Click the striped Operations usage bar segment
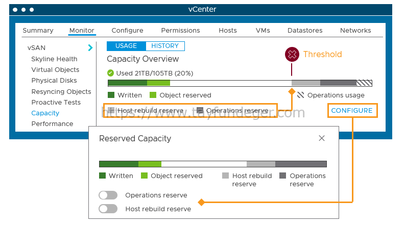Screen dimensions: 405x225 (364, 83)
